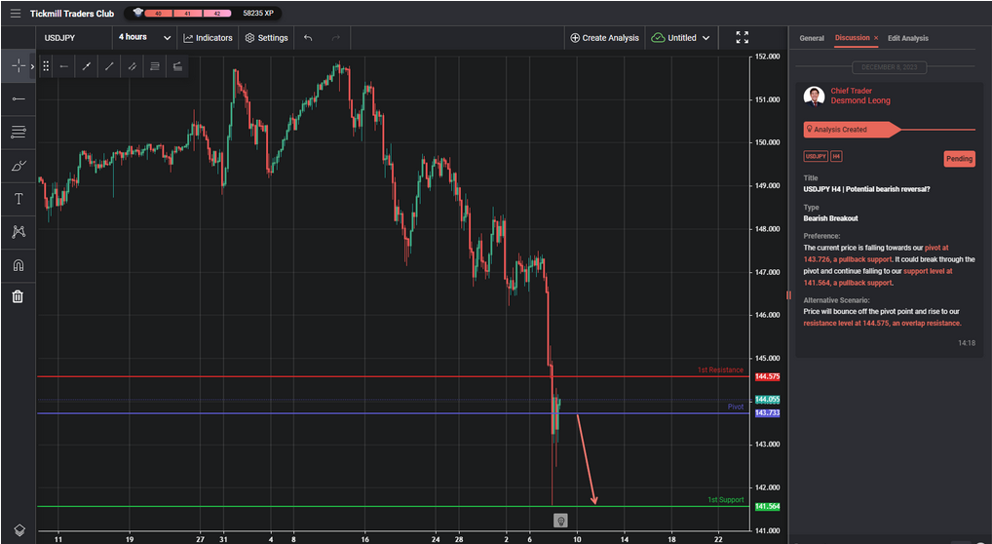Open the hamburger menu beside Tickmill Traders Club
This screenshot has height=544, width=992.
point(16,14)
